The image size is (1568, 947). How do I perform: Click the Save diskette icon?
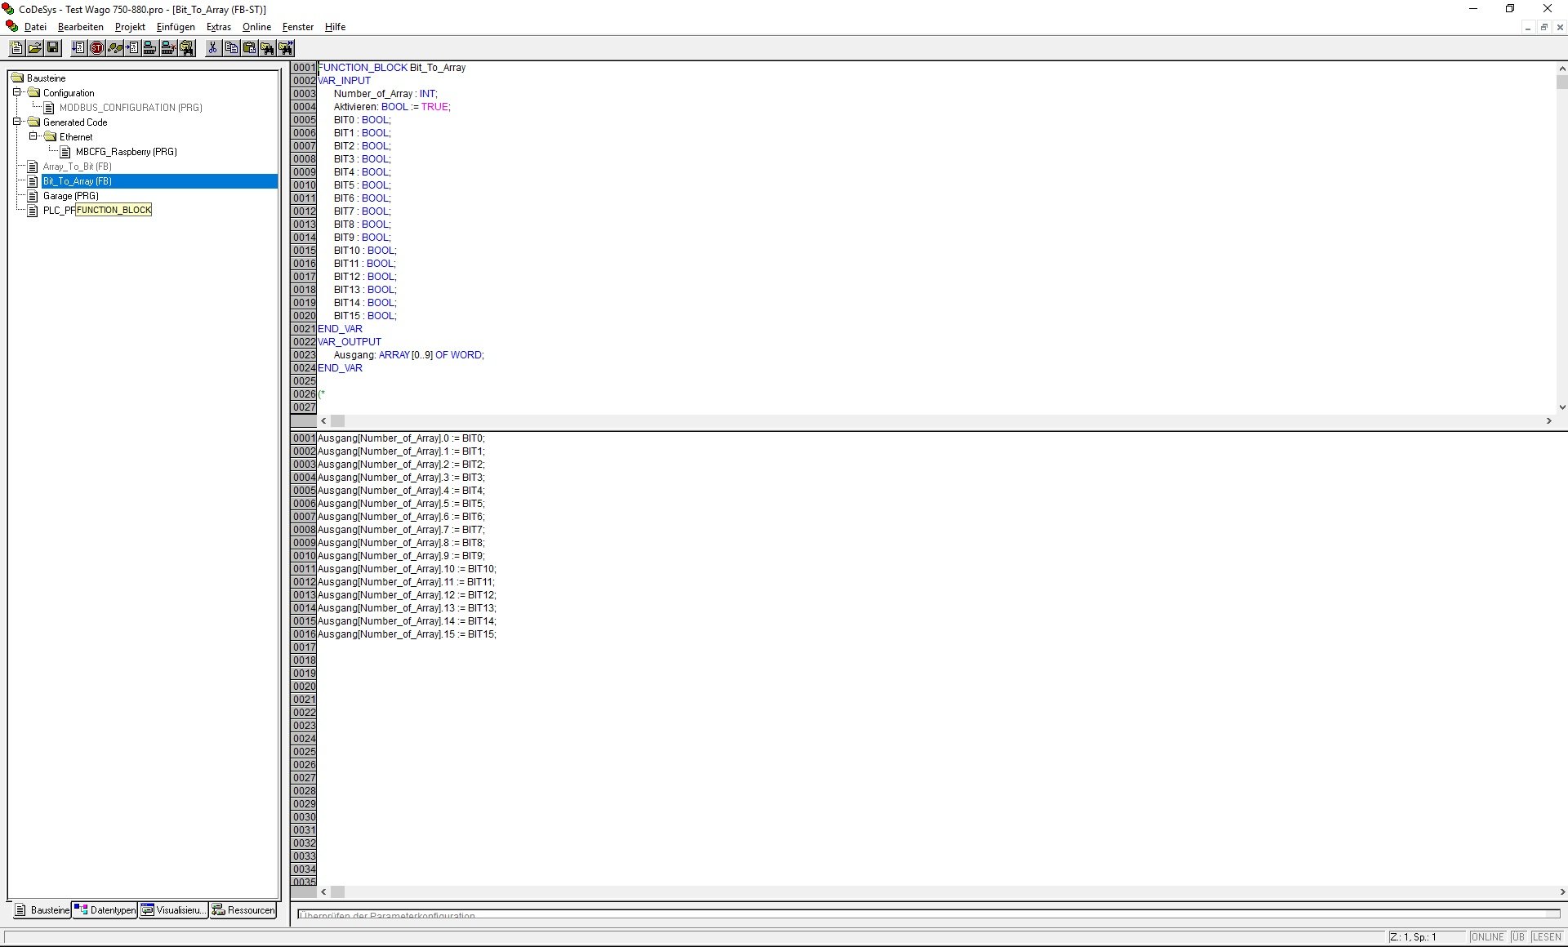[x=53, y=48]
